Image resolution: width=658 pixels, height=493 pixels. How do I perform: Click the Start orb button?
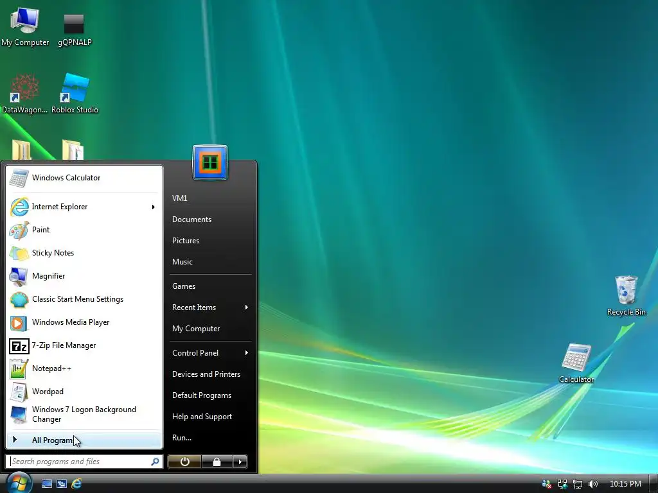pyautogui.click(x=19, y=482)
